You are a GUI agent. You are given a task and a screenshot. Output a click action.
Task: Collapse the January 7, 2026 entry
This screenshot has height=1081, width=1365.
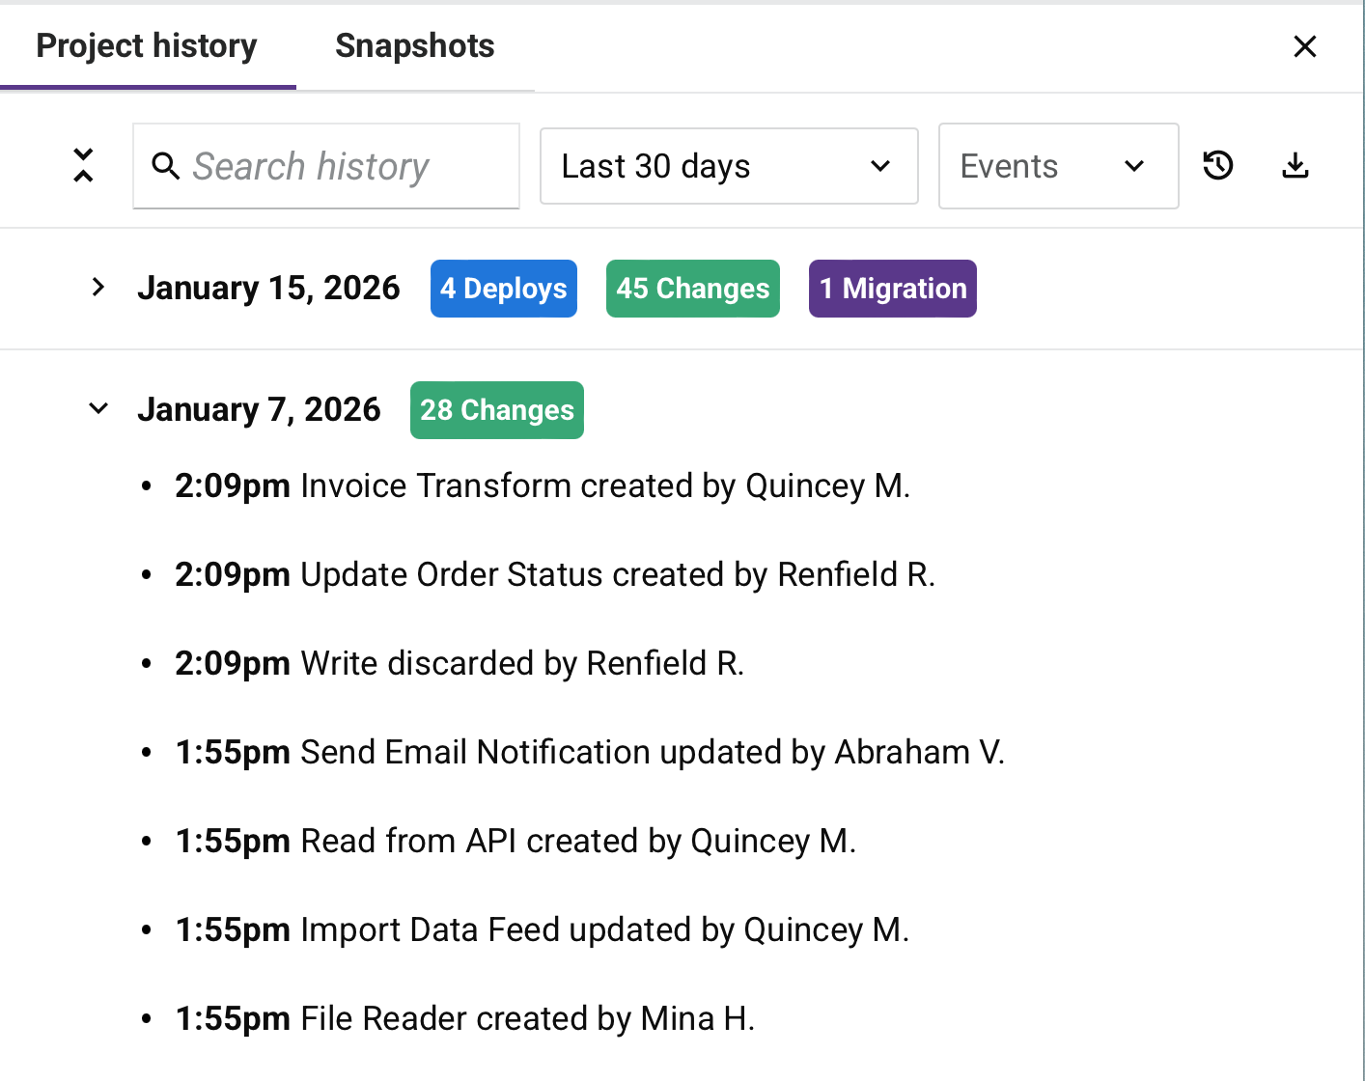[97, 408]
